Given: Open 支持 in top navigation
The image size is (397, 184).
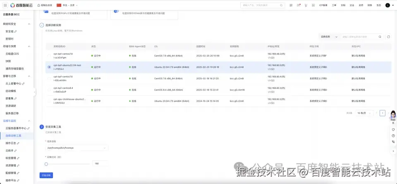Looking at the screenshot, I should (x=361, y=5).
